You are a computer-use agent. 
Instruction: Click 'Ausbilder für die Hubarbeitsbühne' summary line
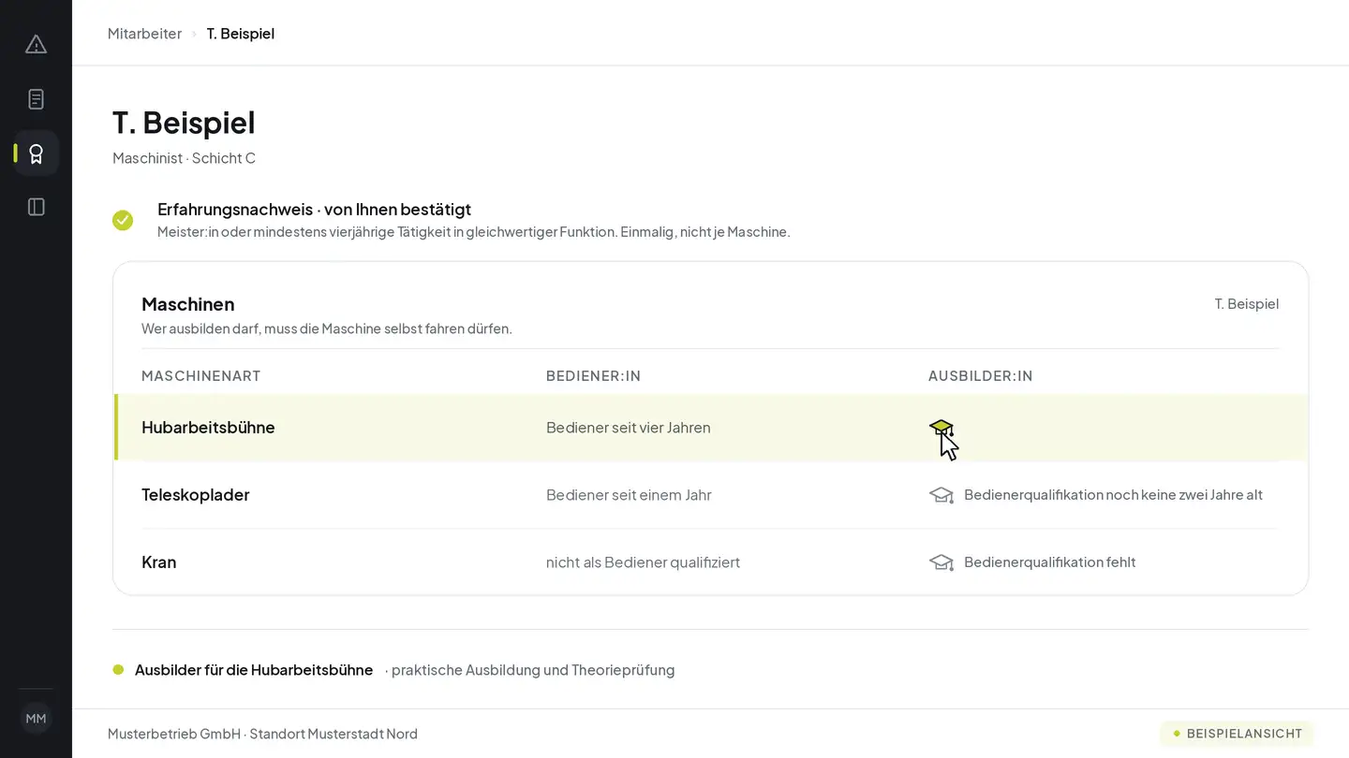(x=254, y=670)
